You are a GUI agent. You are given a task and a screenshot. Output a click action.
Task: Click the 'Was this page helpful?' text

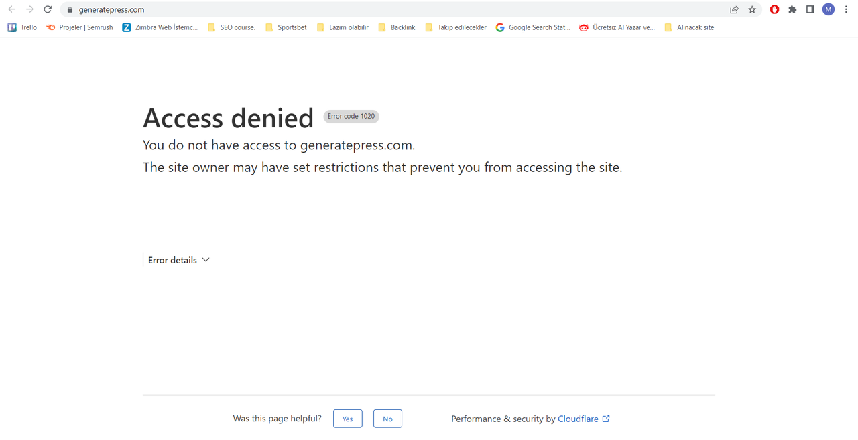click(x=278, y=419)
